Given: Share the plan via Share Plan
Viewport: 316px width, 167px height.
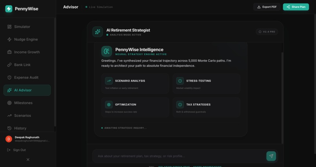Looking at the screenshot, I should point(296,7).
